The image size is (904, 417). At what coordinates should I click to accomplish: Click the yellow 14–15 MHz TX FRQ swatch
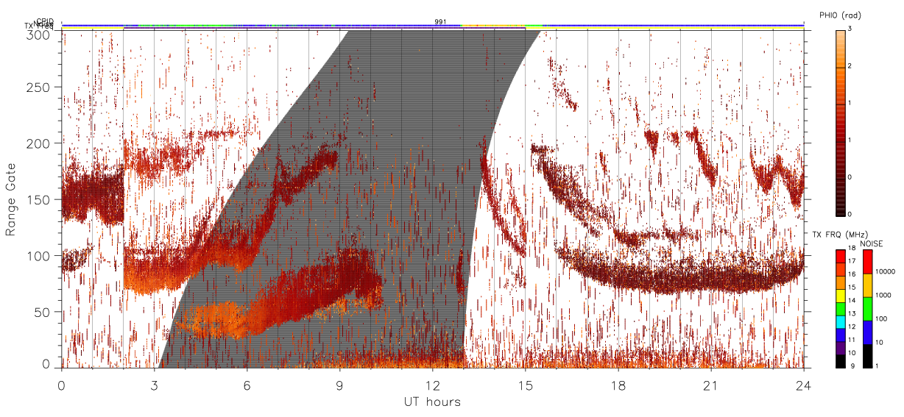click(840, 296)
